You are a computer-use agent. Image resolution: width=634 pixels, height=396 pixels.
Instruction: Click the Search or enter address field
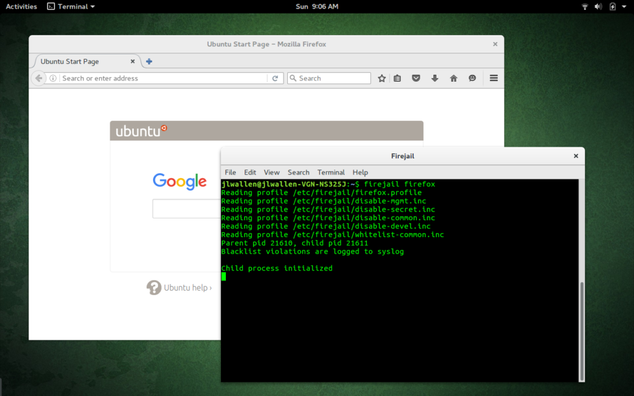click(x=163, y=78)
